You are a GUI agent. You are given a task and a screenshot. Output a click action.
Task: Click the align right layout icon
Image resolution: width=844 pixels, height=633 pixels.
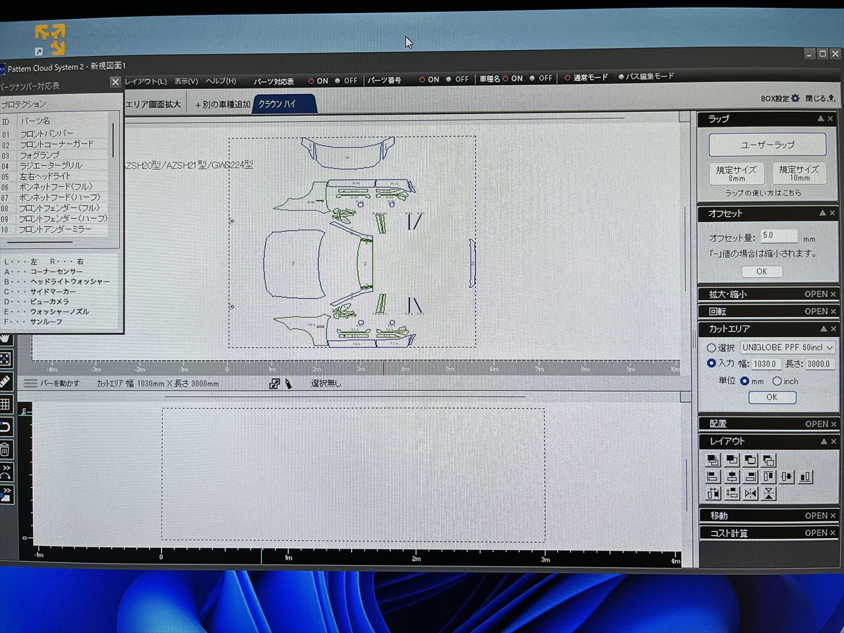click(x=750, y=477)
